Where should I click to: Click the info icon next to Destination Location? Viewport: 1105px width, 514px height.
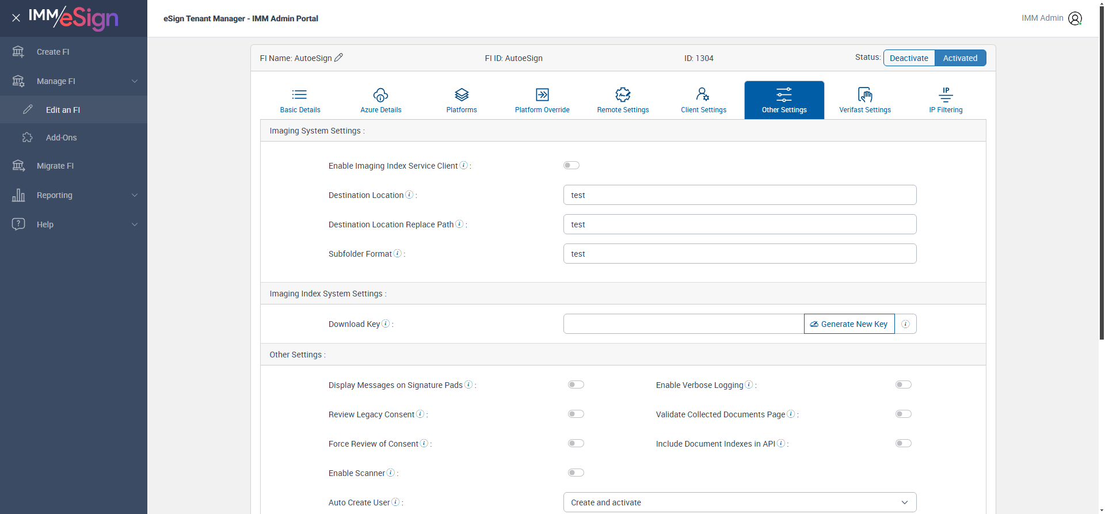pyautogui.click(x=409, y=195)
